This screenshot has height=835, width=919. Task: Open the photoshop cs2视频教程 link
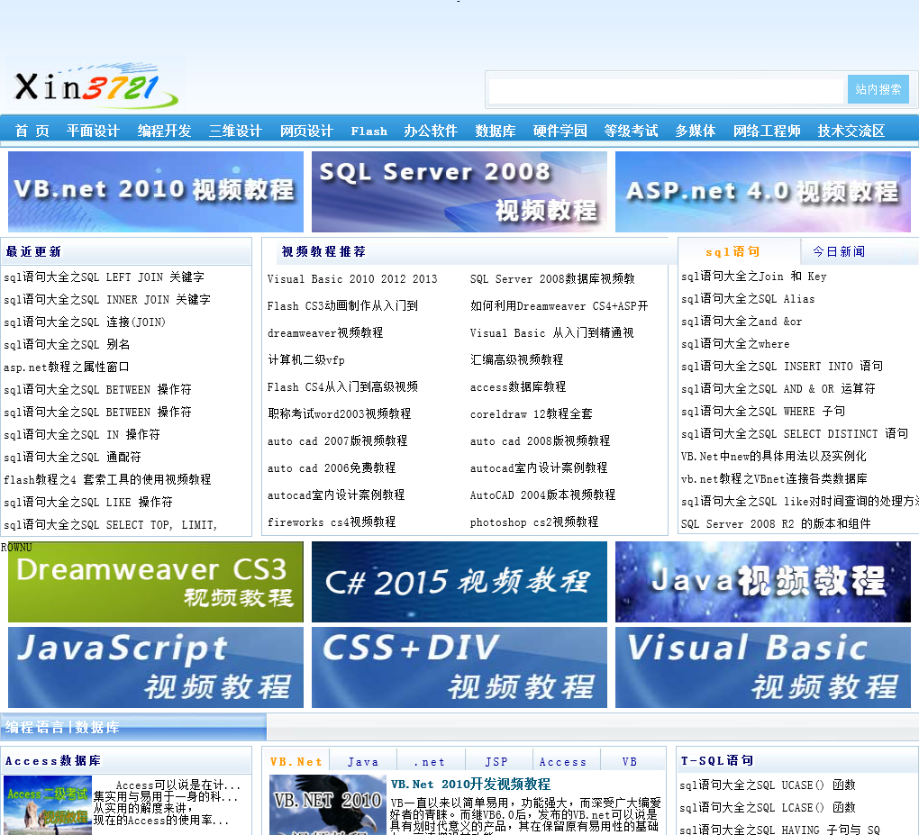[534, 522]
